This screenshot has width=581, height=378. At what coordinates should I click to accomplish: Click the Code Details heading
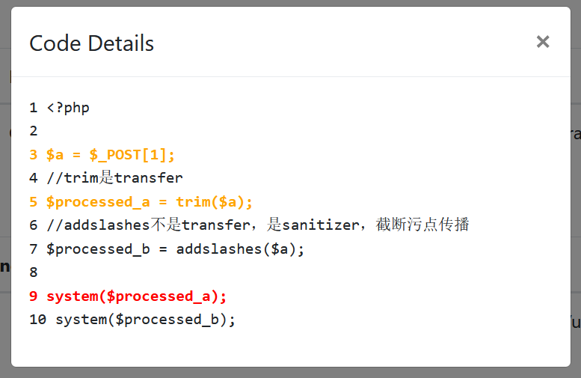(91, 43)
